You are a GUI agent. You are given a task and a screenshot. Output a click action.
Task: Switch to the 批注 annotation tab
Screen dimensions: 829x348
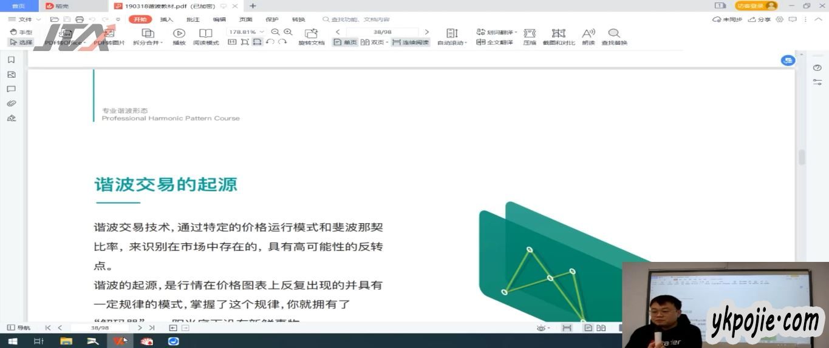pos(193,19)
